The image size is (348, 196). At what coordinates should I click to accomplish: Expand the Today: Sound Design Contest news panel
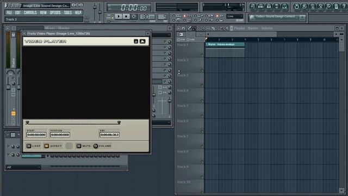pyautogui.click(x=277, y=18)
